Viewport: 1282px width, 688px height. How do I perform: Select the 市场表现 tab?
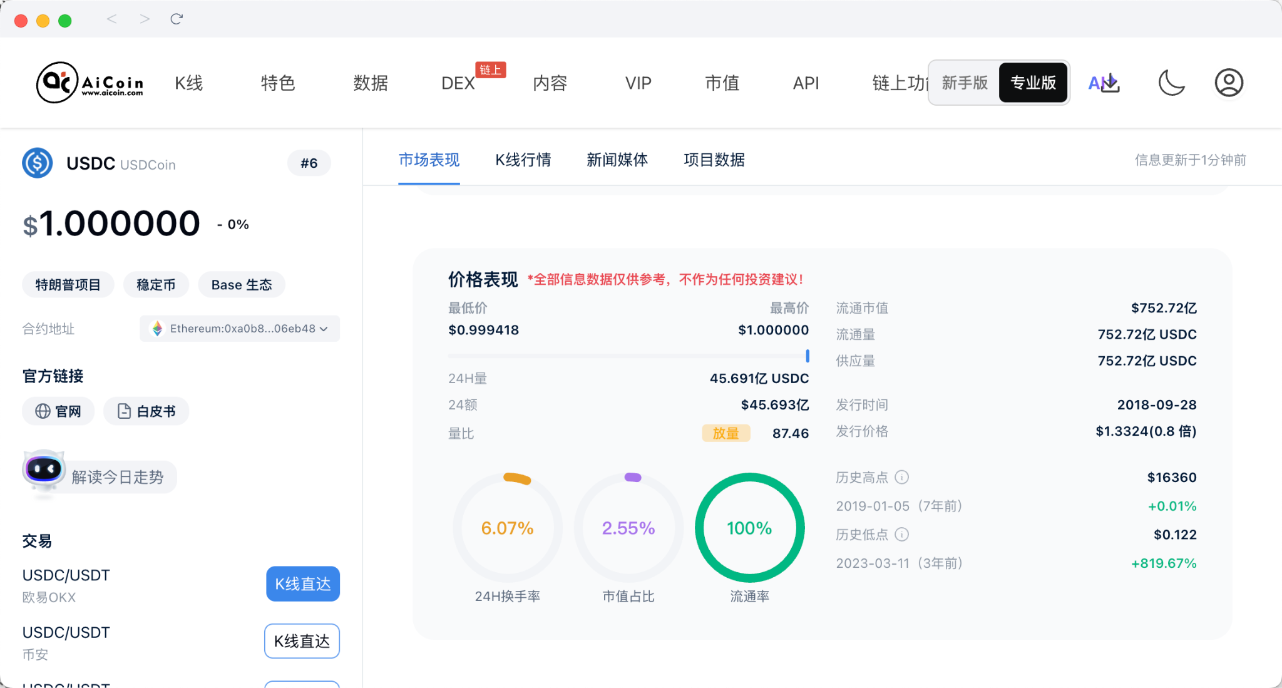pos(429,160)
